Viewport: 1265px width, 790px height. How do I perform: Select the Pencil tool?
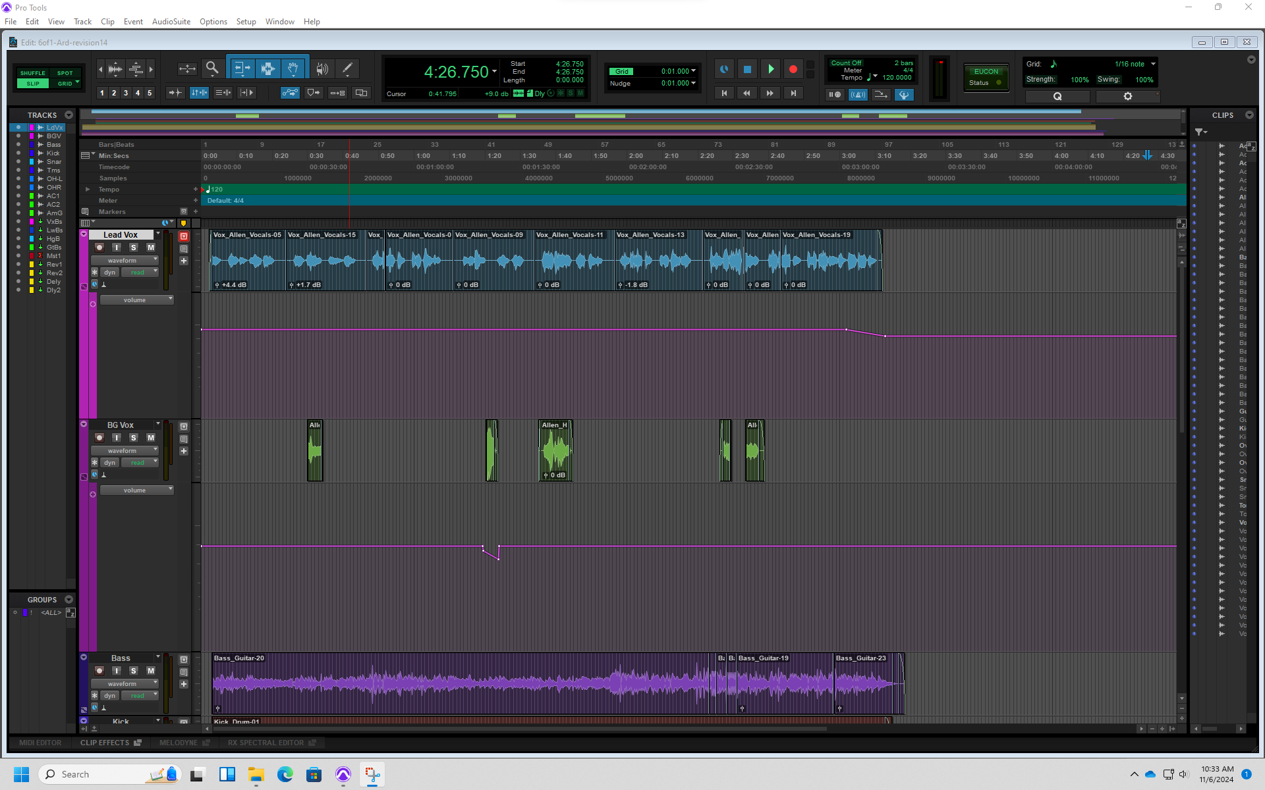[x=347, y=68]
